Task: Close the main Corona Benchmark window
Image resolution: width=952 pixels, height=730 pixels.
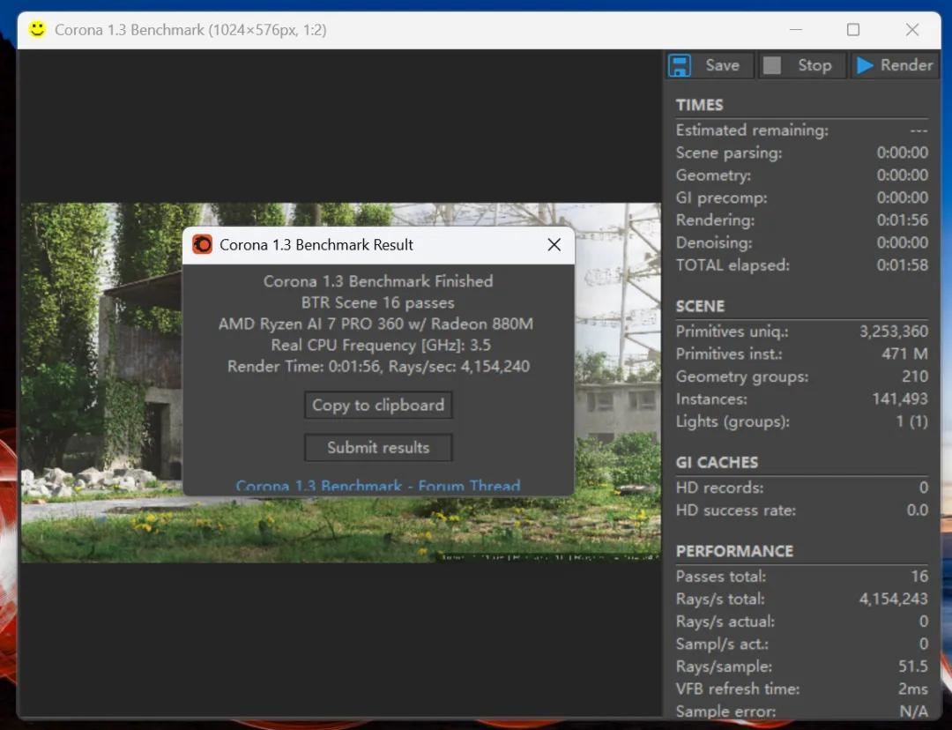Action: (x=912, y=30)
